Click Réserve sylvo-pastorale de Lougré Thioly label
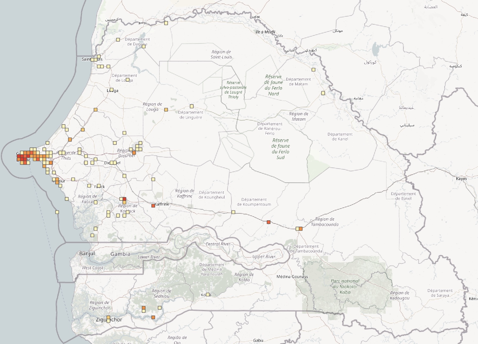 click(233, 90)
